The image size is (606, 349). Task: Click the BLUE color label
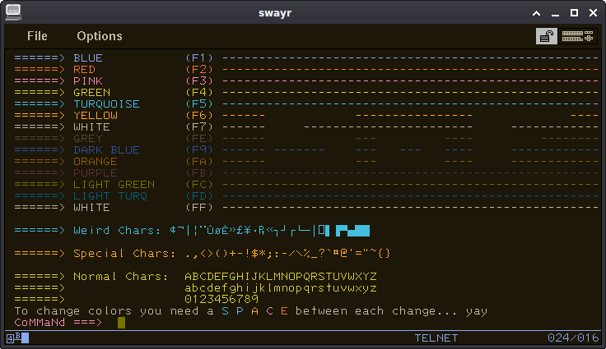[x=88, y=57]
